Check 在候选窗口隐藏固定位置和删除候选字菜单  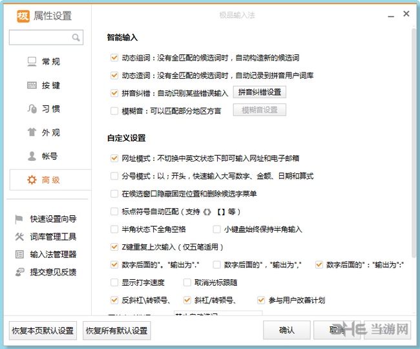tap(114, 194)
